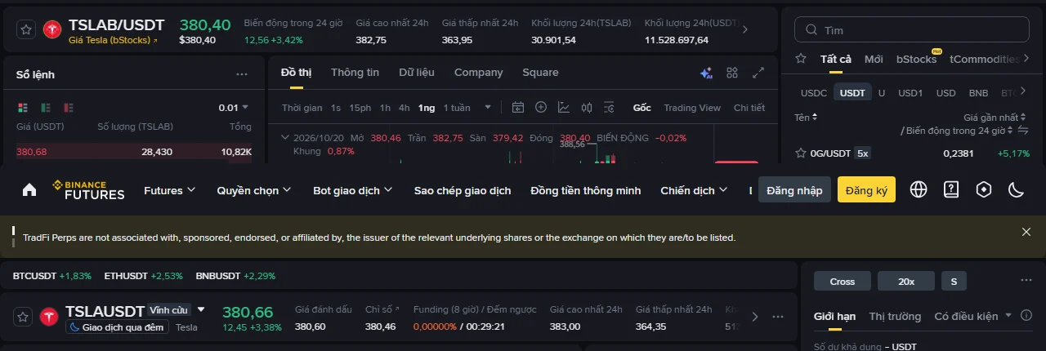Screen dimensions: 1046x351
Task: Open the Chiến dịch dropdown menu
Action: [x=694, y=190]
